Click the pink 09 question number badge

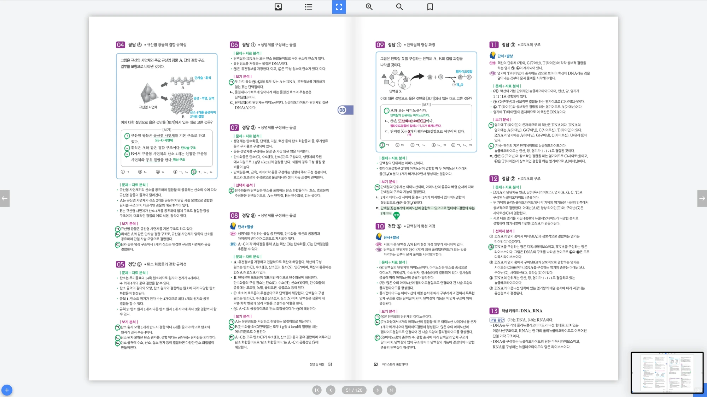click(380, 45)
